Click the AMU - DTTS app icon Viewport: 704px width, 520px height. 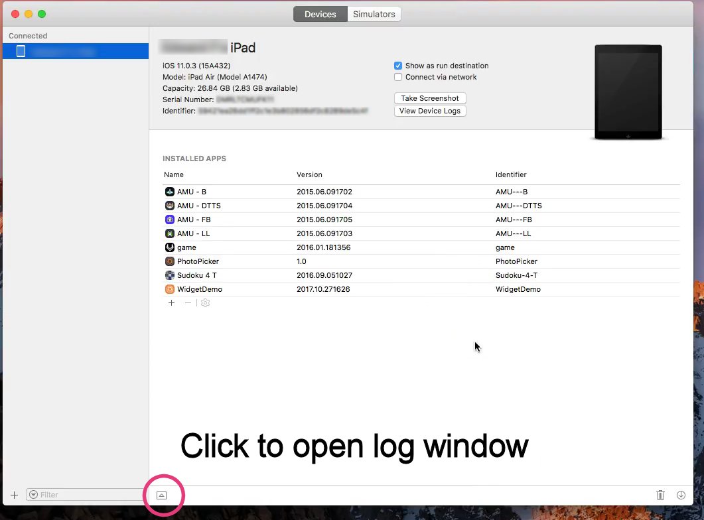click(x=170, y=206)
